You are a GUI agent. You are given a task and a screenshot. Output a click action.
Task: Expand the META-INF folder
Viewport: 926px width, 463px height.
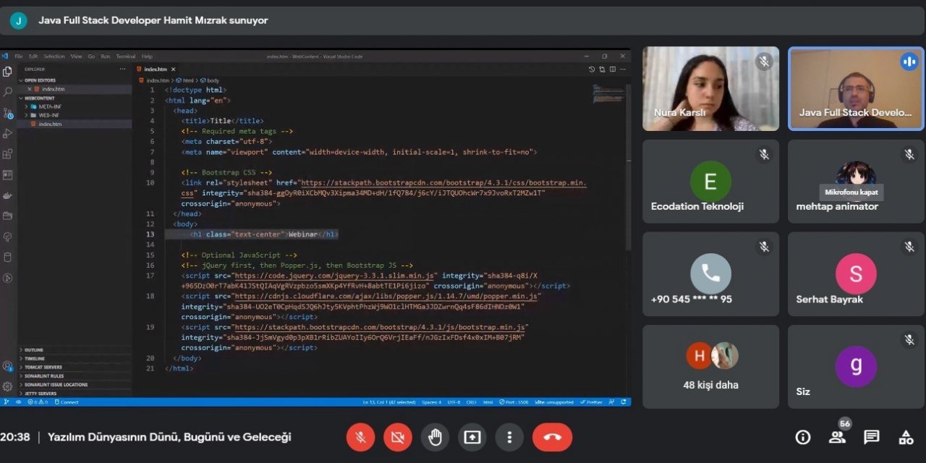(x=49, y=106)
